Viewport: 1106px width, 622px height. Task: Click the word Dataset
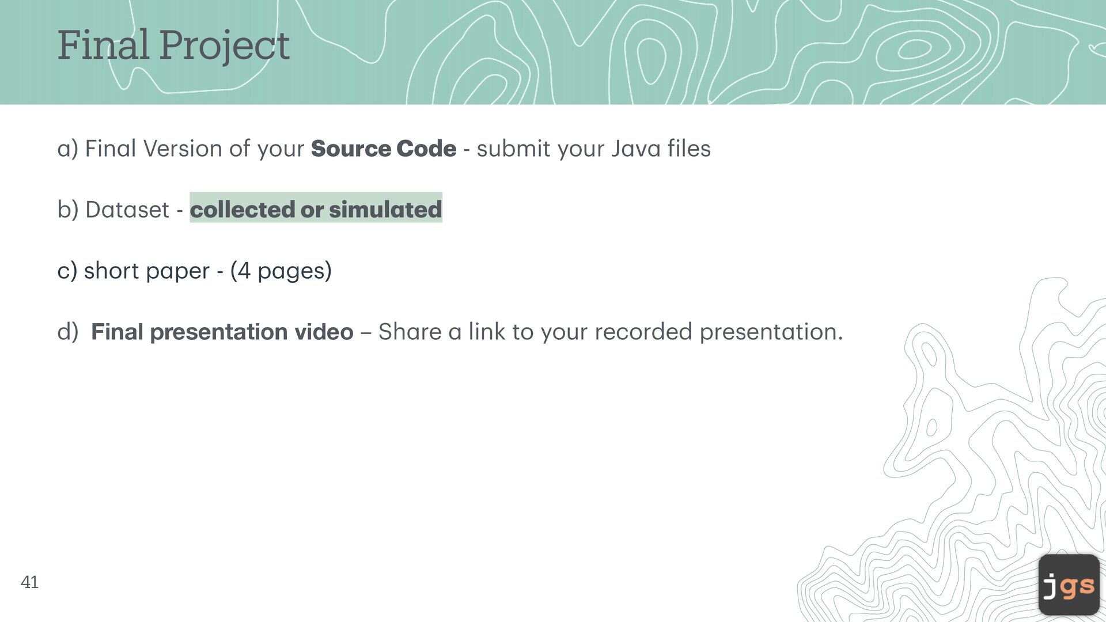point(127,210)
